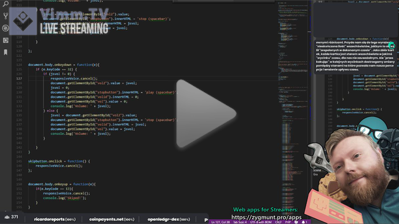This screenshot has height=224, width=399.
Task: Open the Search view in activity bar
Action: pos(6,4)
